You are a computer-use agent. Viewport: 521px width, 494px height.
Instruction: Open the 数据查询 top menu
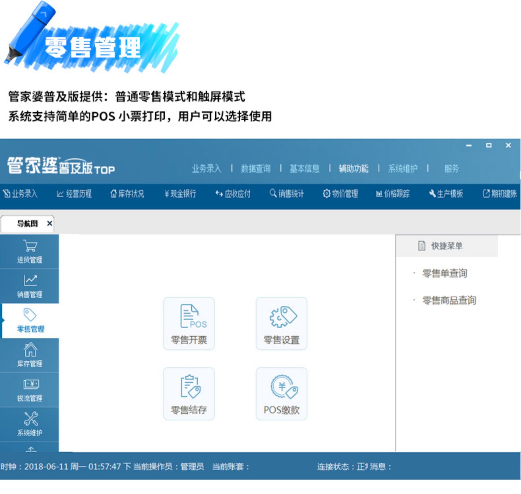point(256,168)
